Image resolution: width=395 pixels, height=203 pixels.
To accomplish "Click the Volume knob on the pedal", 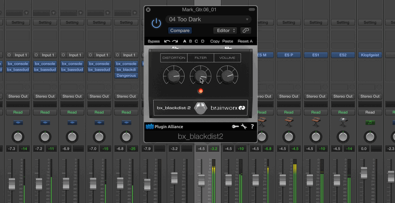I will pos(228,76).
